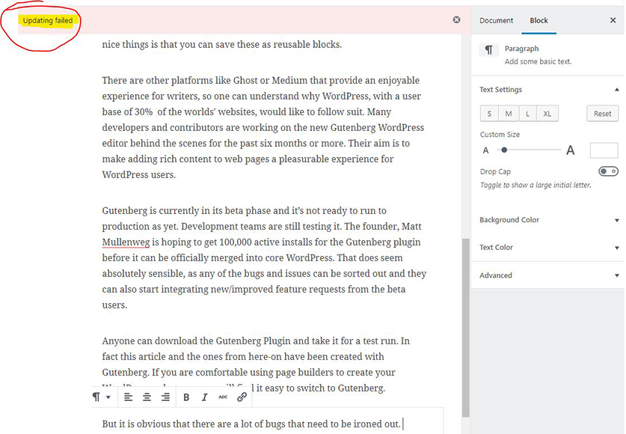This screenshot has height=434, width=626.
Task: Expand the Text Color panel
Action: coord(547,248)
